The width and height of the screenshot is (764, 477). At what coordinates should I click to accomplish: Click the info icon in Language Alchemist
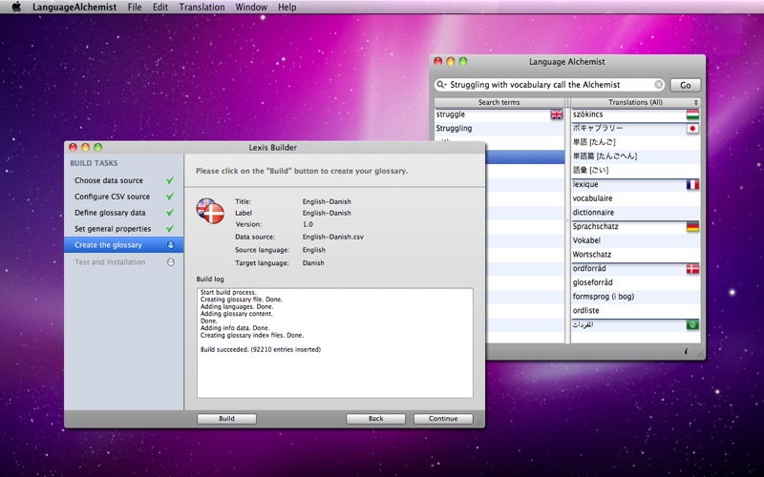click(x=686, y=351)
